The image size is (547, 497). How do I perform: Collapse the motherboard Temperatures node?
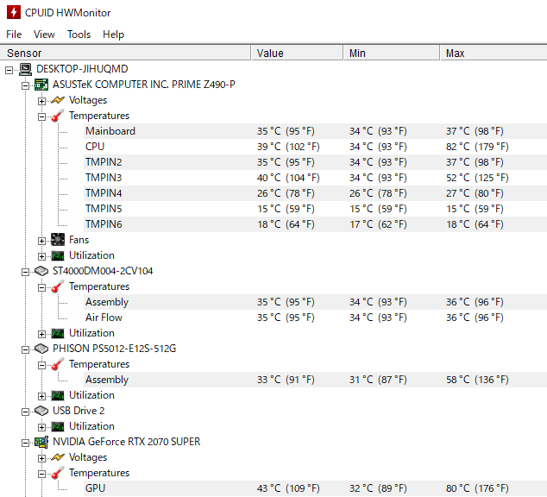(x=41, y=116)
